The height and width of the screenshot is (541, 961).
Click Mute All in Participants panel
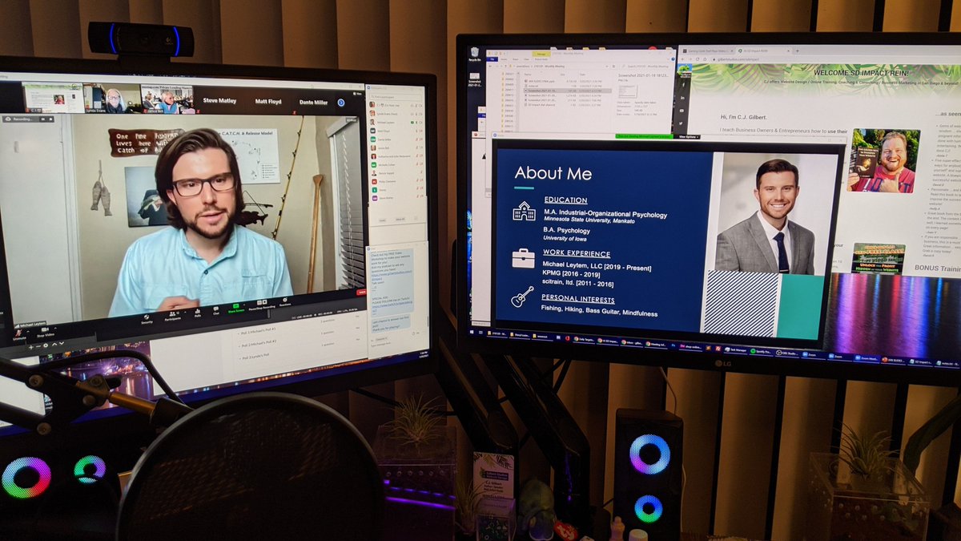[x=400, y=220]
